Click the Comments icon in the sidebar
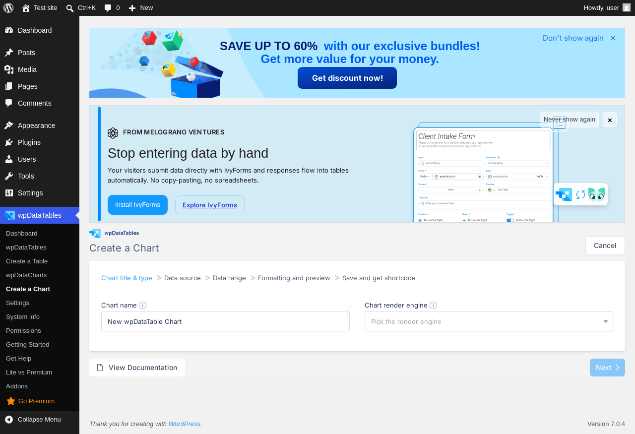The image size is (635, 434). point(9,103)
